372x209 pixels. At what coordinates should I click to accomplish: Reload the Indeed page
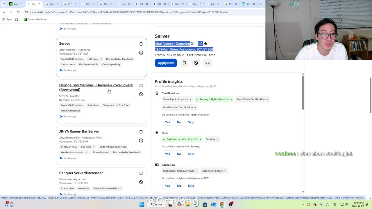18,12
